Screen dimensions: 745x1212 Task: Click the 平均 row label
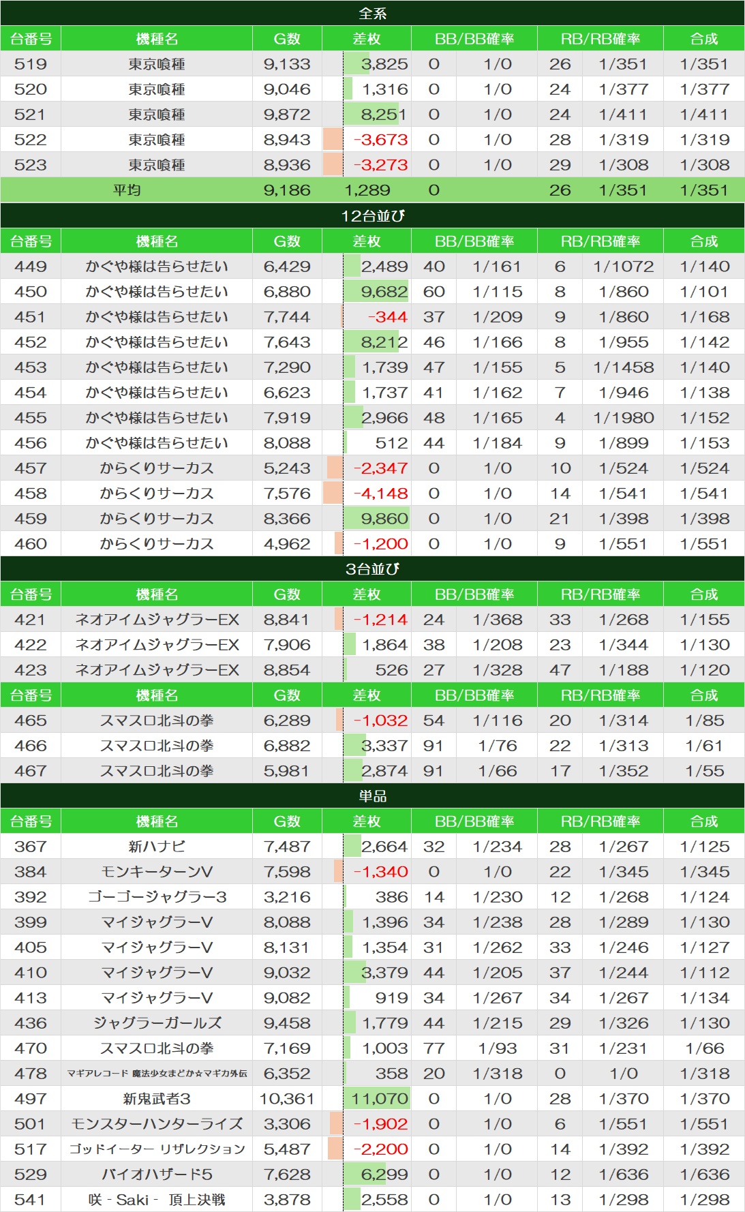127,190
